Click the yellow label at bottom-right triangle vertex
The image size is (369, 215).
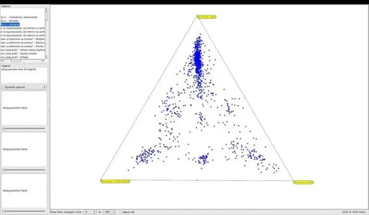pyautogui.click(x=303, y=182)
